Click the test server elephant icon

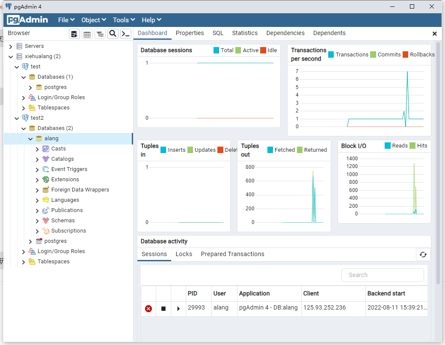(x=25, y=67)
